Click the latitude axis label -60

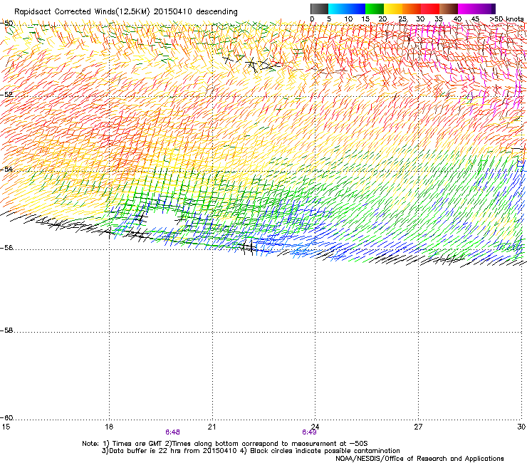click(x=6, y=418)
